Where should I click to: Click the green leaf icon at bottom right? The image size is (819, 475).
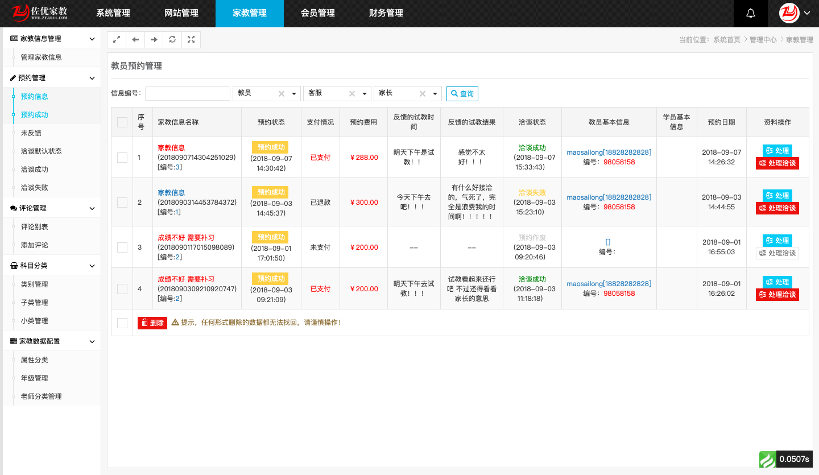click(767, 459)
